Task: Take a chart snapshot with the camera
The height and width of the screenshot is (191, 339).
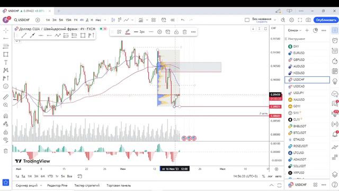Action: (x=308, y=20)
